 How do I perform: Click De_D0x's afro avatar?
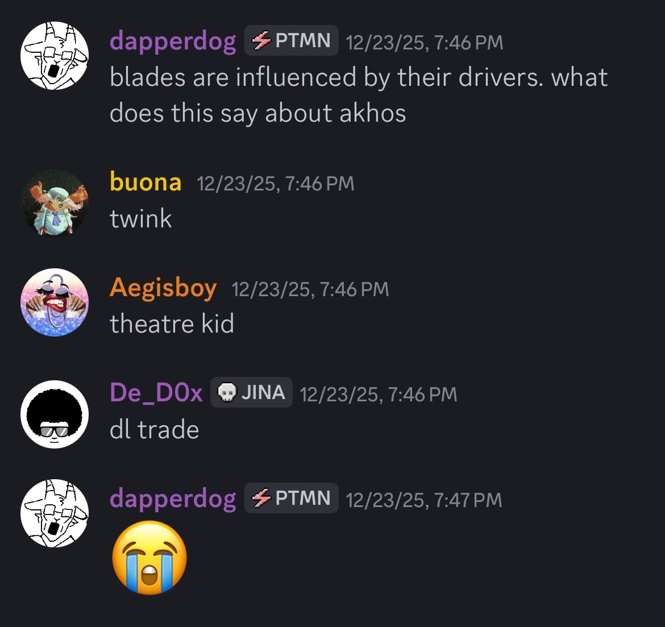click(x=55, y=414)
